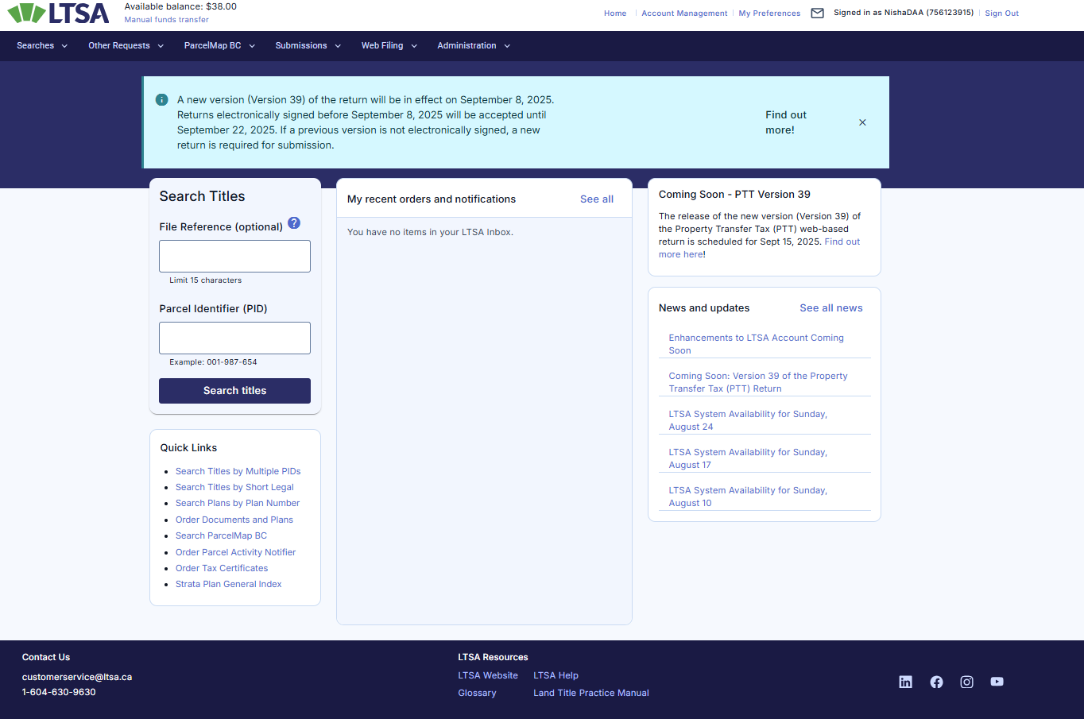This screenshot has height=719, width=1084.
Task: Open the YouTube icon in footer
Action: [x=997, y=682]
